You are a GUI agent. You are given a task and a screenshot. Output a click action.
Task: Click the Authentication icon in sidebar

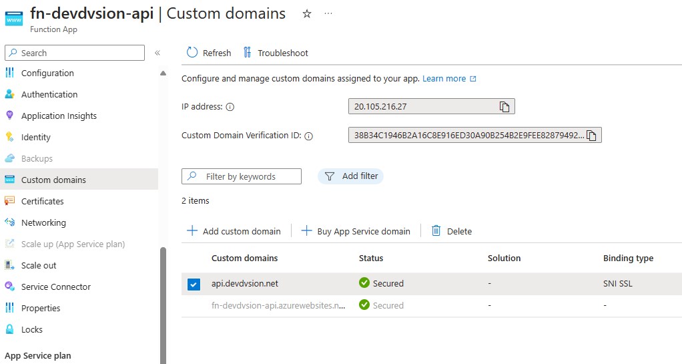pyautogui.click(x=9, y=94)
